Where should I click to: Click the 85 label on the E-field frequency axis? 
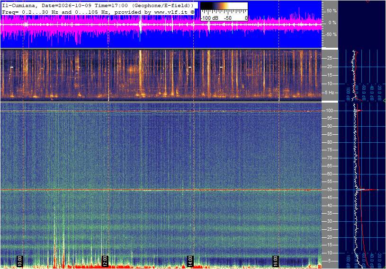330,134
